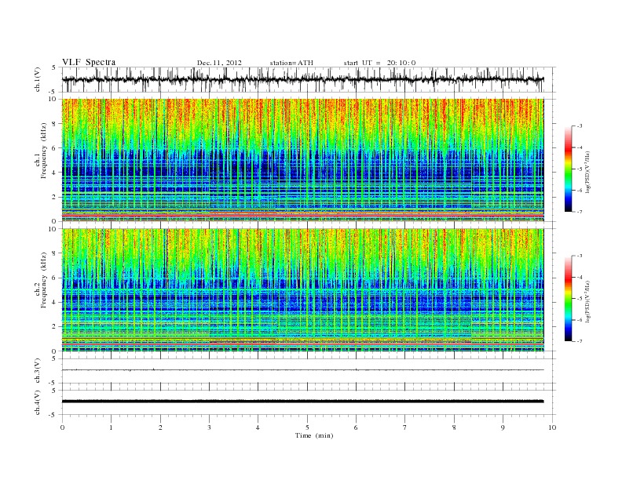622x480 pixels.
Task: Click the '-3' value on ch.1 color bar
Action: (x=580, y=126)
